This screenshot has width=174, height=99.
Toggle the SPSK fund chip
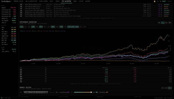41,27
